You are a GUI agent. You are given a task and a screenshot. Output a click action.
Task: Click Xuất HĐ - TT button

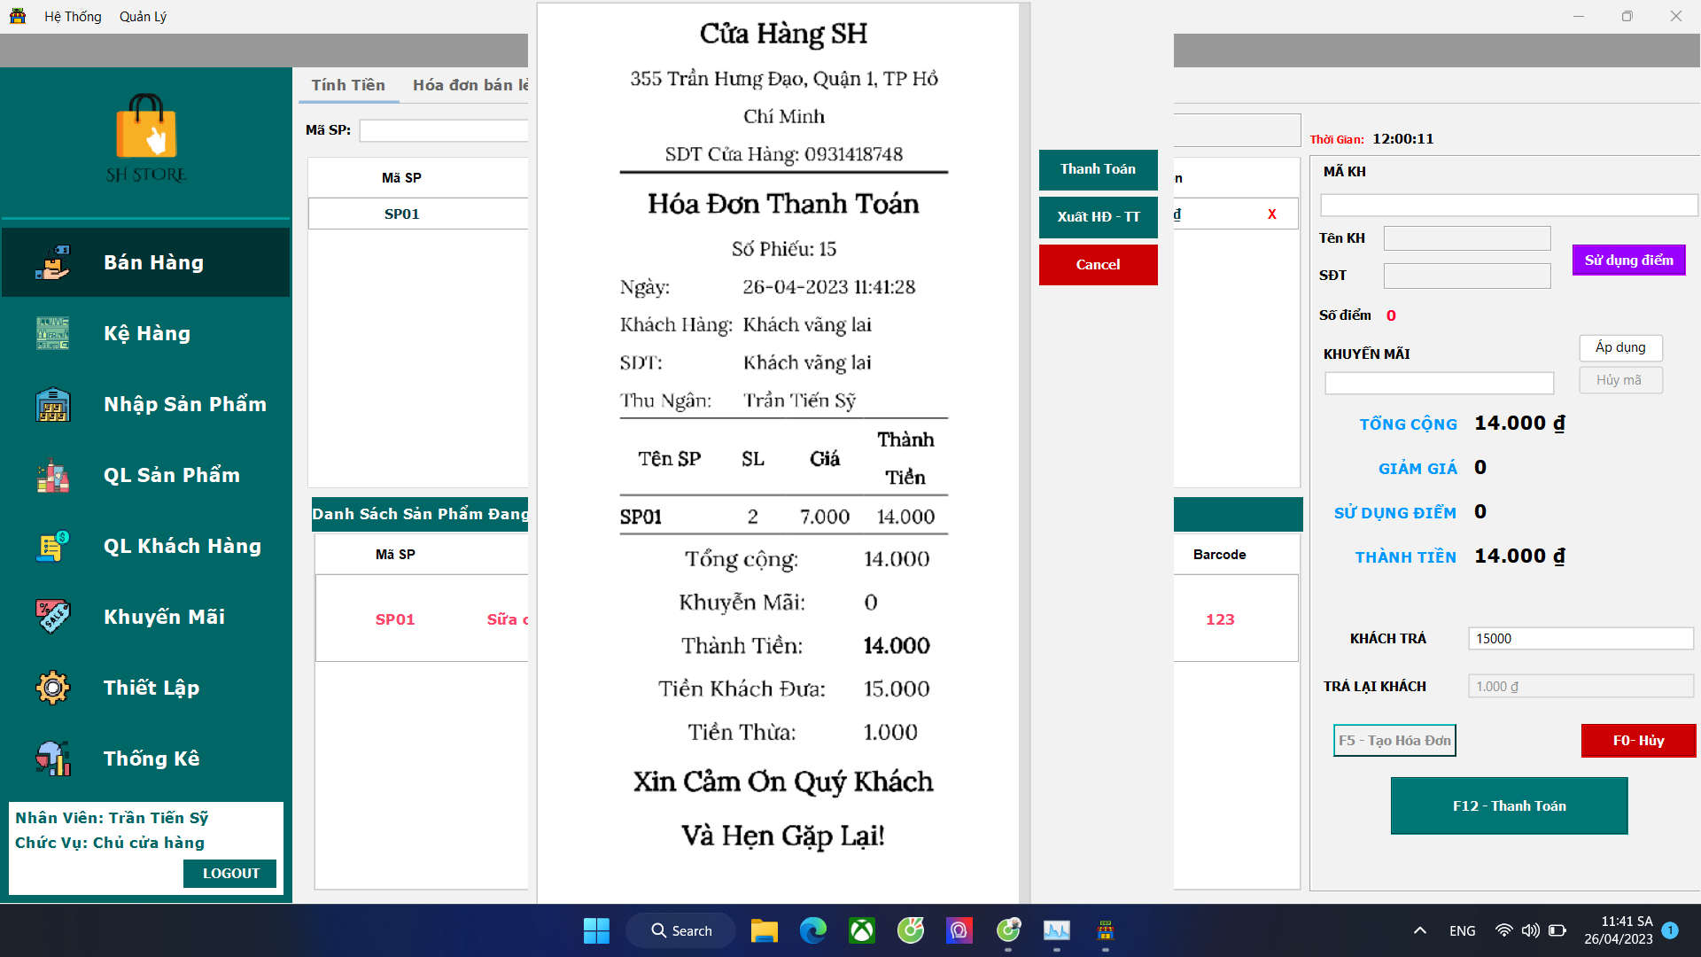click(x=1098, y=217)
